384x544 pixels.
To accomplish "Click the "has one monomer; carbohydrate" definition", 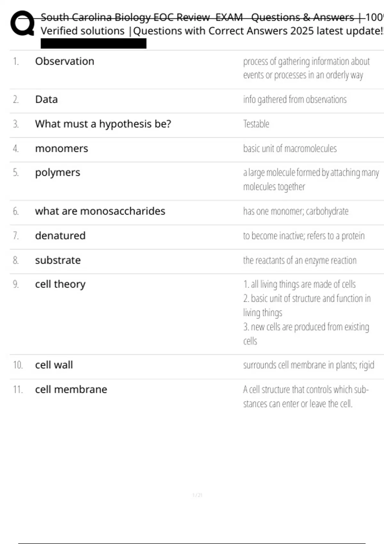I will click(x=296, y=211).
